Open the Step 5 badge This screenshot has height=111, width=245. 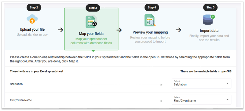click(x=210, y=8)
